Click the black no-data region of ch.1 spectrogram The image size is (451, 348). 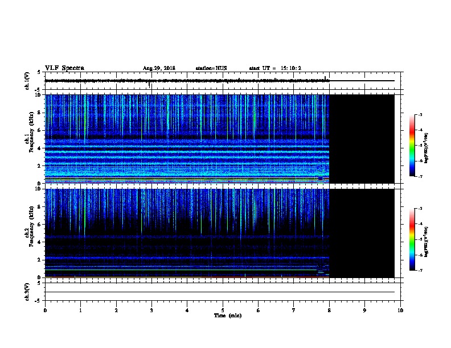[362, 139]
